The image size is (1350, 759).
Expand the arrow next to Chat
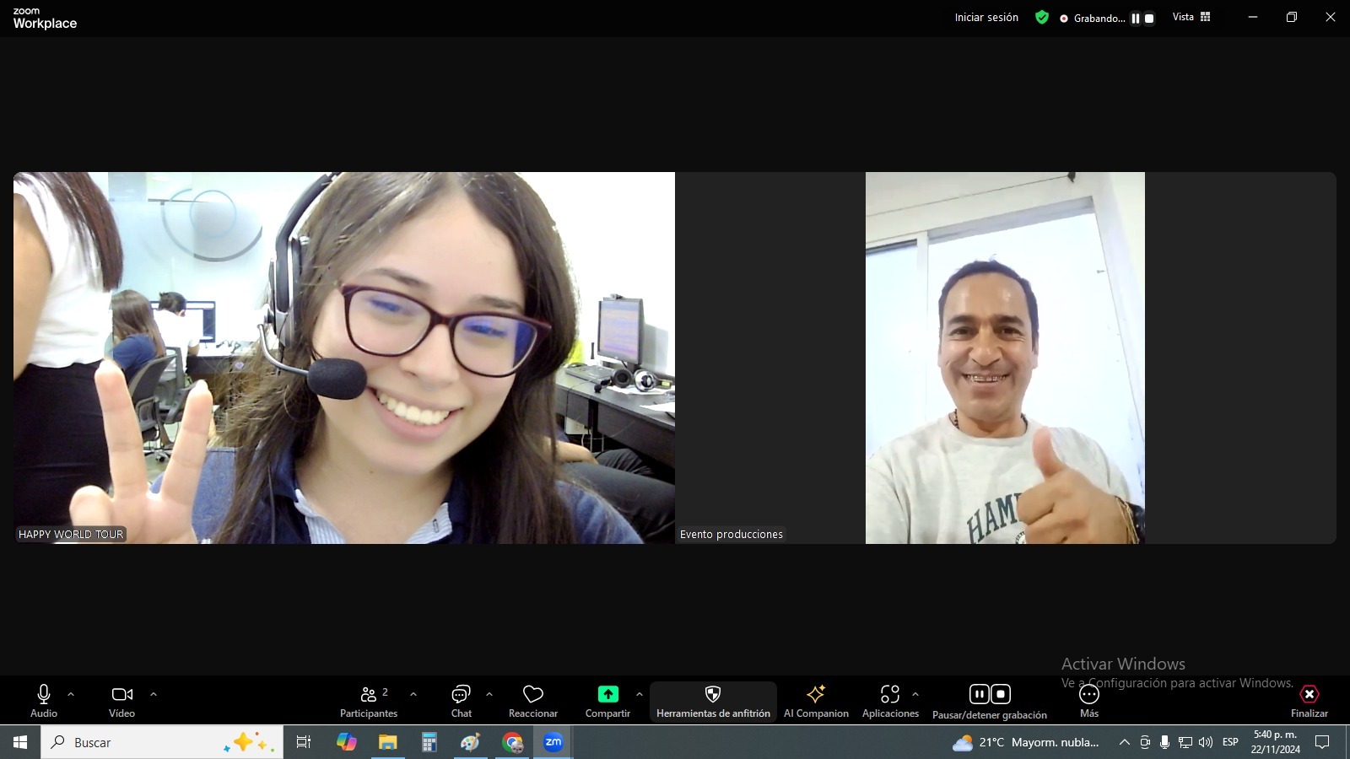(489, 694)
